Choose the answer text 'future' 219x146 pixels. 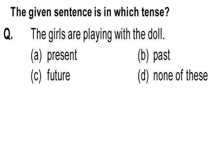click(58, 75)
